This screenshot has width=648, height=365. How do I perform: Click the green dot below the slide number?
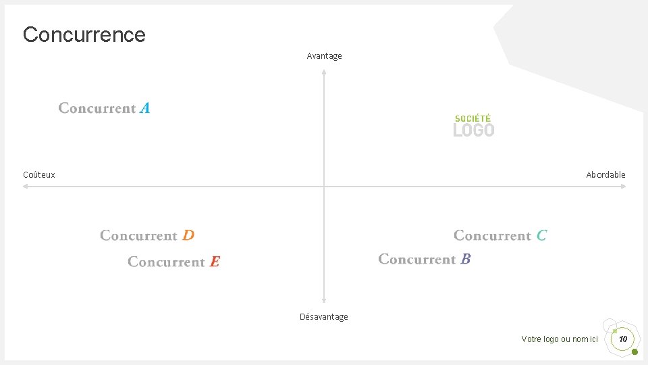(634, 351)
